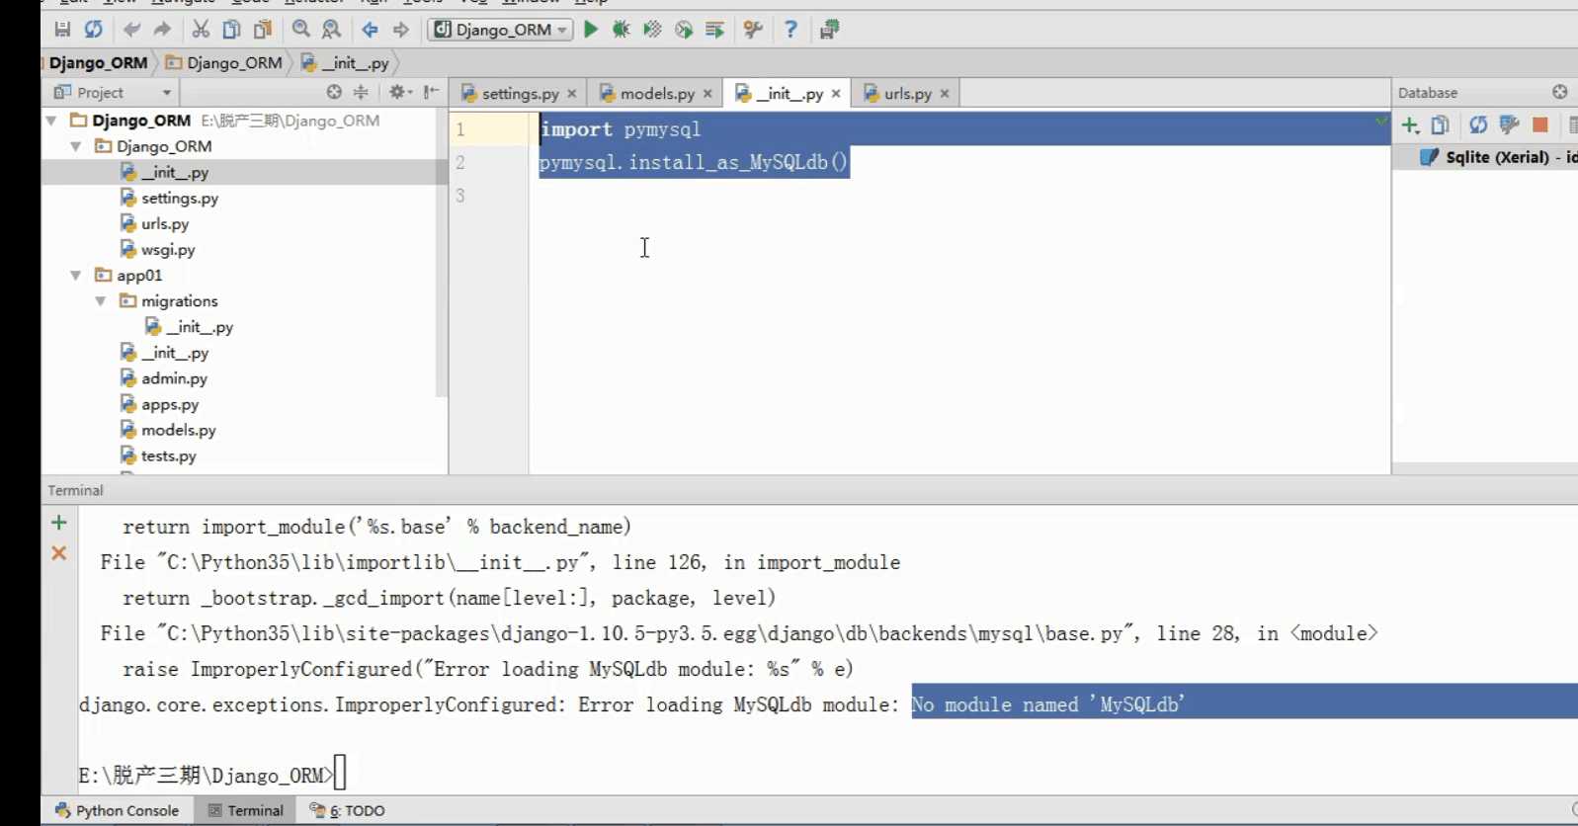Collapse the Django_ORM root project node
This screenshot has width=1578, height=826.
point(51,121)
